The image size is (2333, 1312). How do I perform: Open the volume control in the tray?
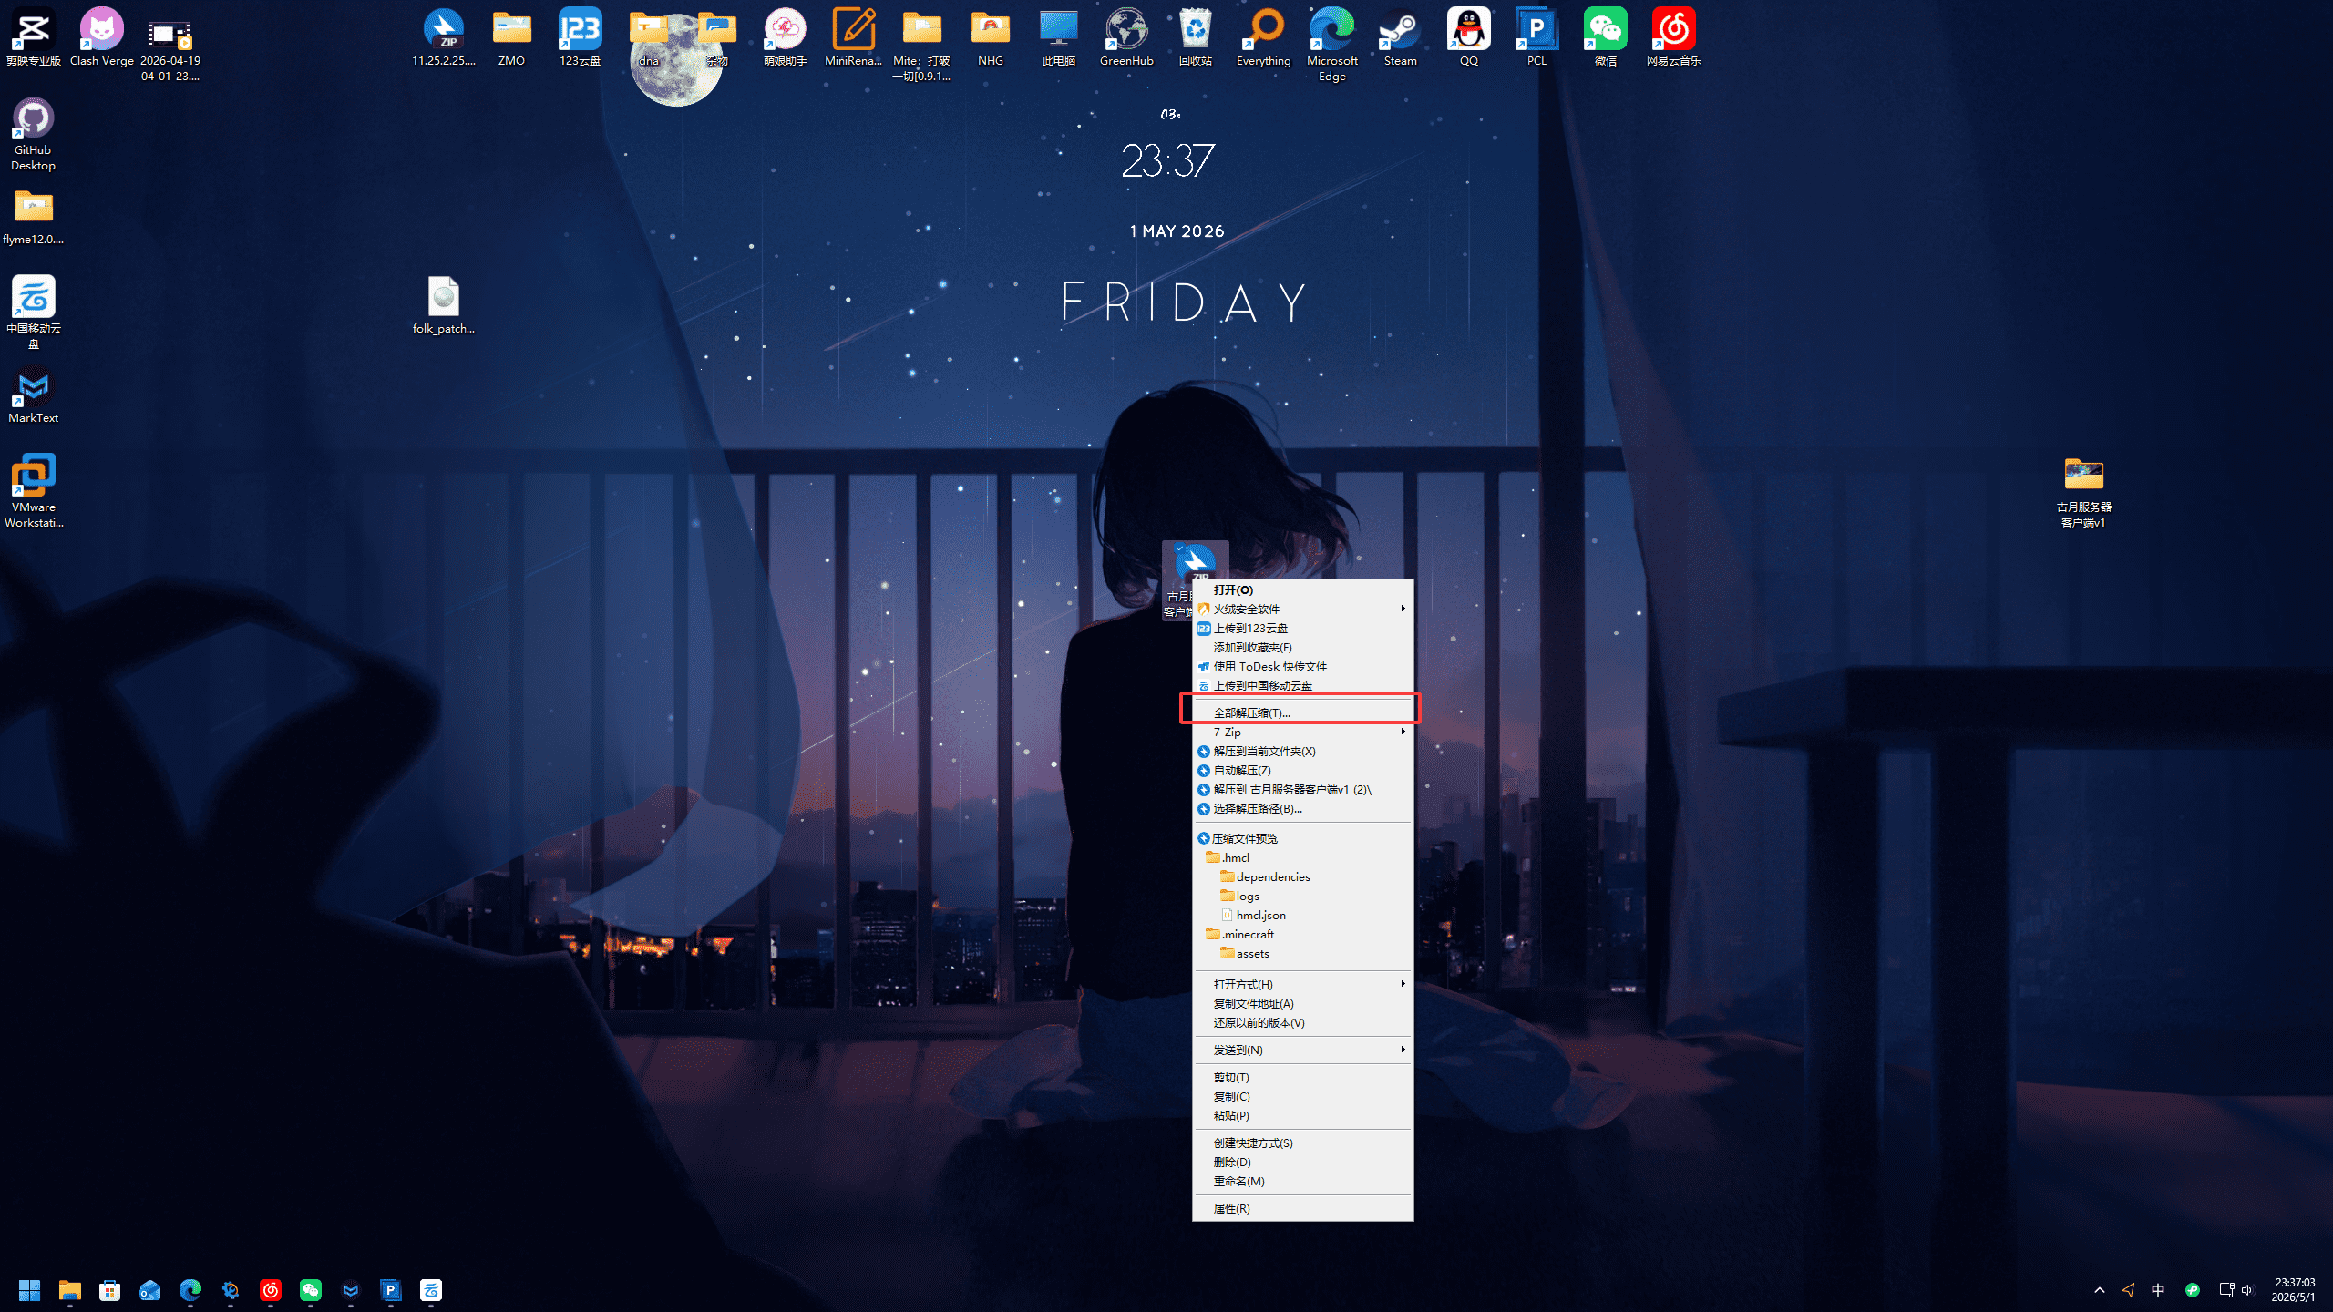pos(2246,1290)
